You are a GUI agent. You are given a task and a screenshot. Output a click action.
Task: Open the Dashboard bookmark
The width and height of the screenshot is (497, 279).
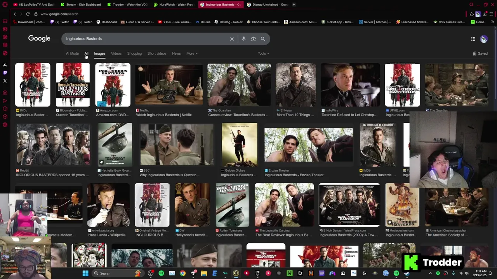click(106, 22)
